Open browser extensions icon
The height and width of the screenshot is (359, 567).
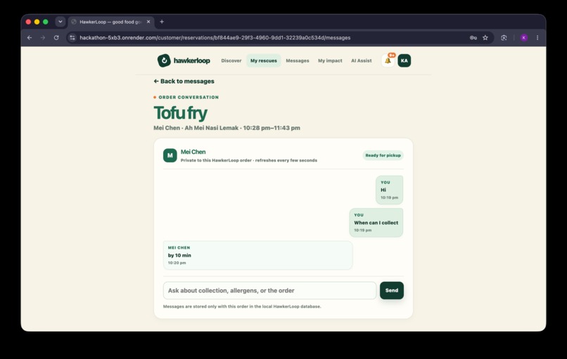click(504, 37)
